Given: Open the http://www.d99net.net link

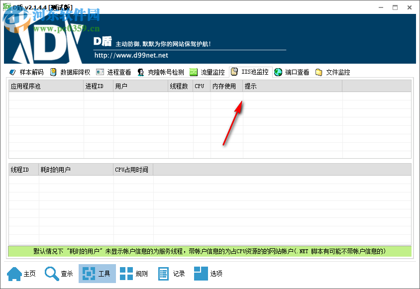Looking at the screenshot, I should 131,55.
